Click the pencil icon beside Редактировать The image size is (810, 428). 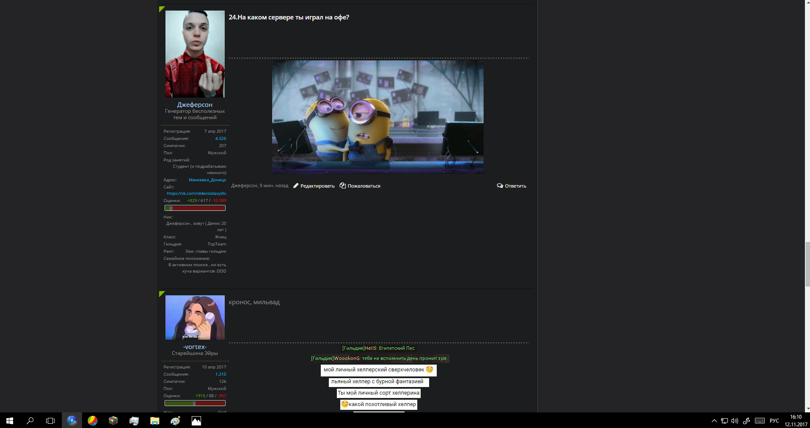pyautogui.click(x=296, y=186)
